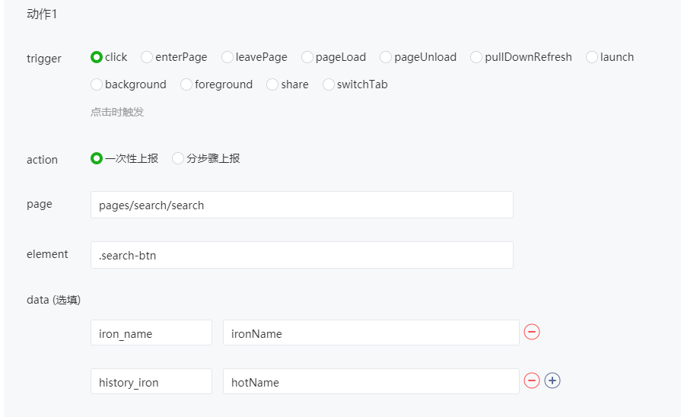Select the enterPage trigger

pyautogui.click(x=147, y=57)
